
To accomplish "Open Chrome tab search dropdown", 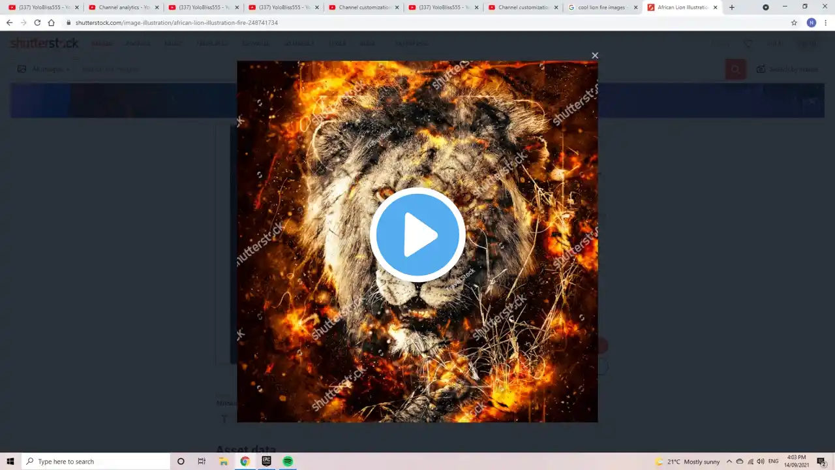I will click(766, 7).
